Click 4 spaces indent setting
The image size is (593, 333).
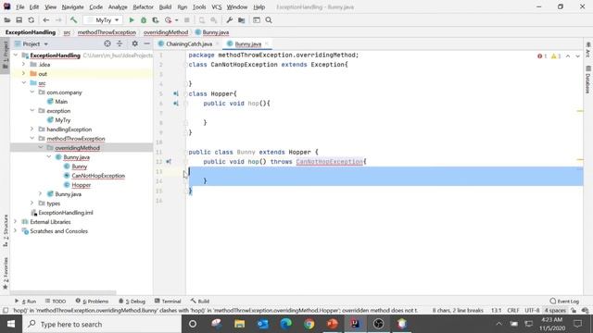pyautogui.click(x=554, y=311)
